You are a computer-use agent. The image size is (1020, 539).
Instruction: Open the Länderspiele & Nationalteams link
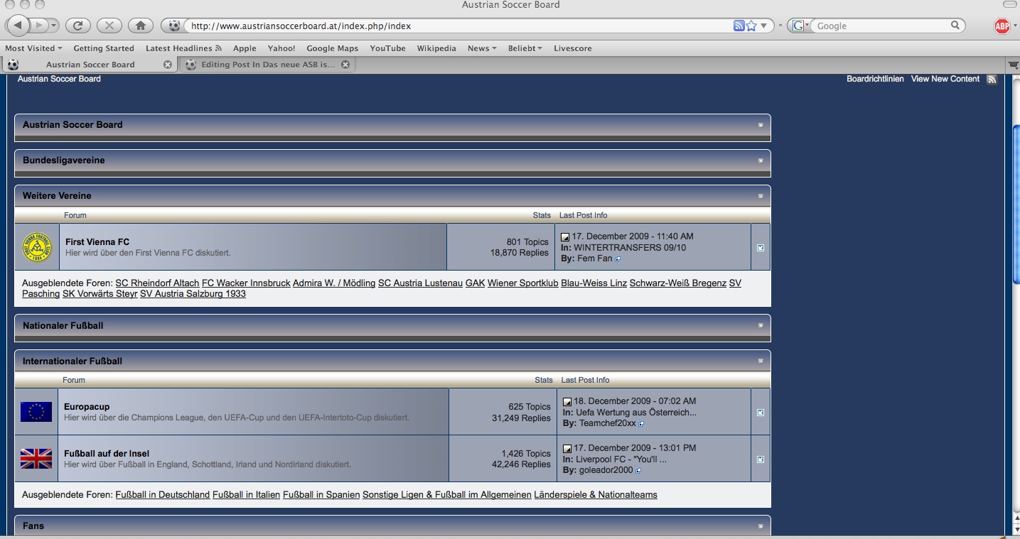coord(596,495)
